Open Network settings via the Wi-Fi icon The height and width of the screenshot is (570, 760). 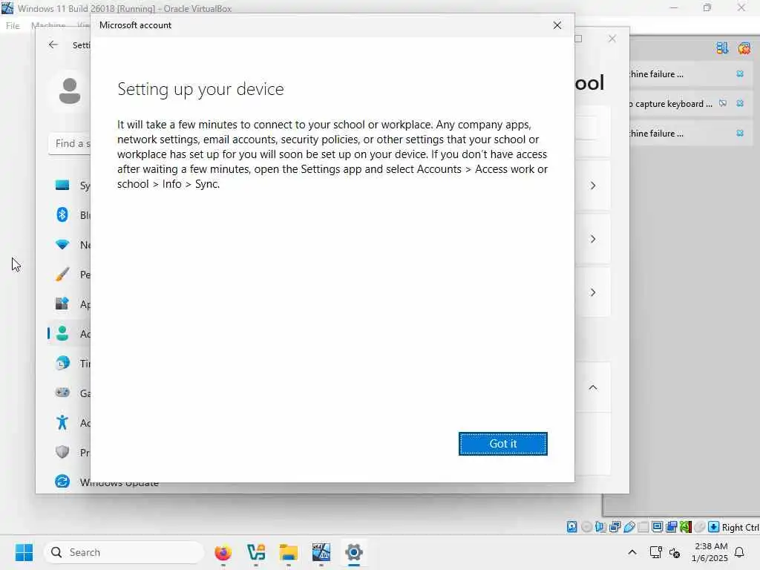(x=62, y=245)
